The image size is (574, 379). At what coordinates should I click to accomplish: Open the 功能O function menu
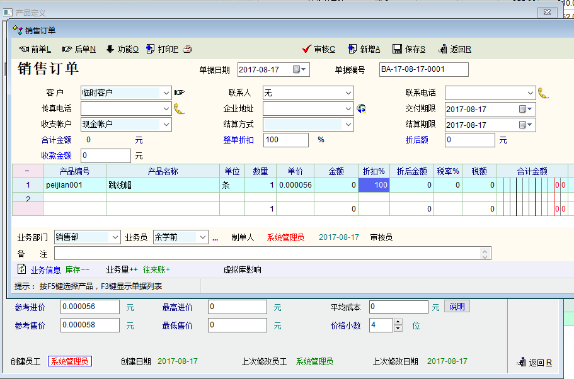point(122,49)
